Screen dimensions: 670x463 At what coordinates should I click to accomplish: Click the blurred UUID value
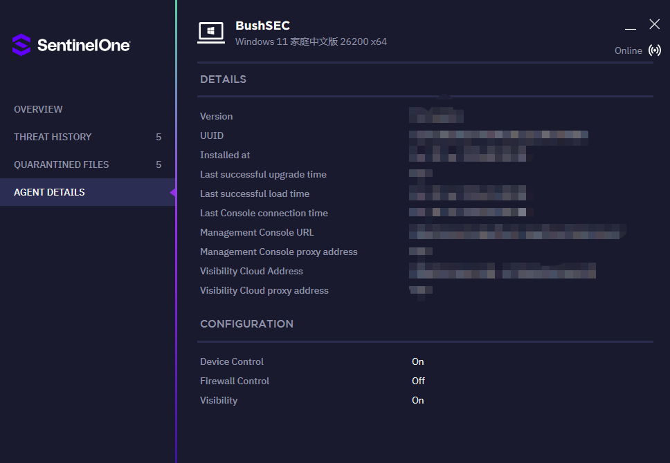498,135
